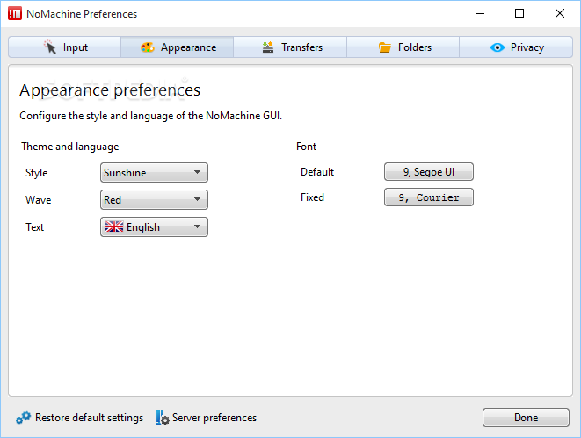
Task: Click the 'Fixed' font label
Action: (x=312, y=197)
